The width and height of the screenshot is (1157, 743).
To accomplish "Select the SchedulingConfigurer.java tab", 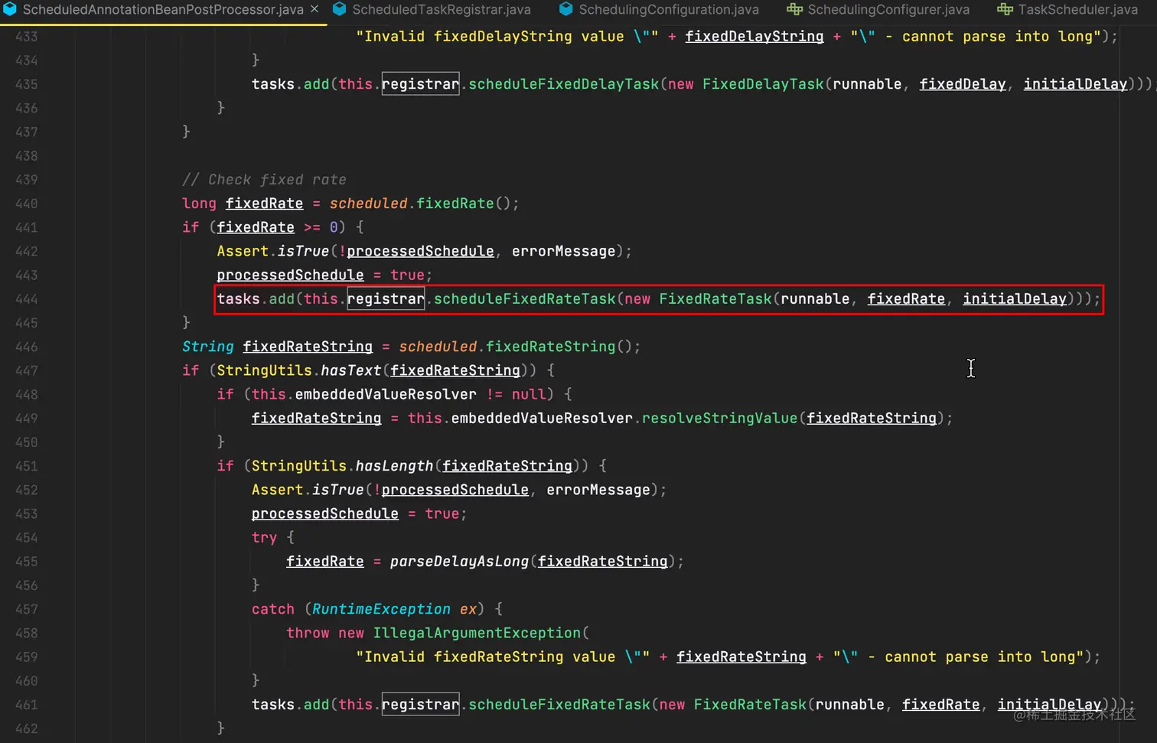I will pos(888,10).
